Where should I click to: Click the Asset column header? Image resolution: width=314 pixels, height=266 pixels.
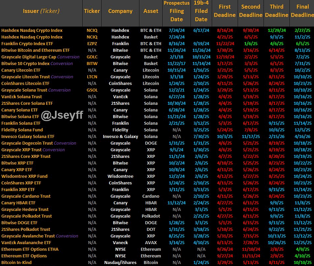[x=151, y=11]
